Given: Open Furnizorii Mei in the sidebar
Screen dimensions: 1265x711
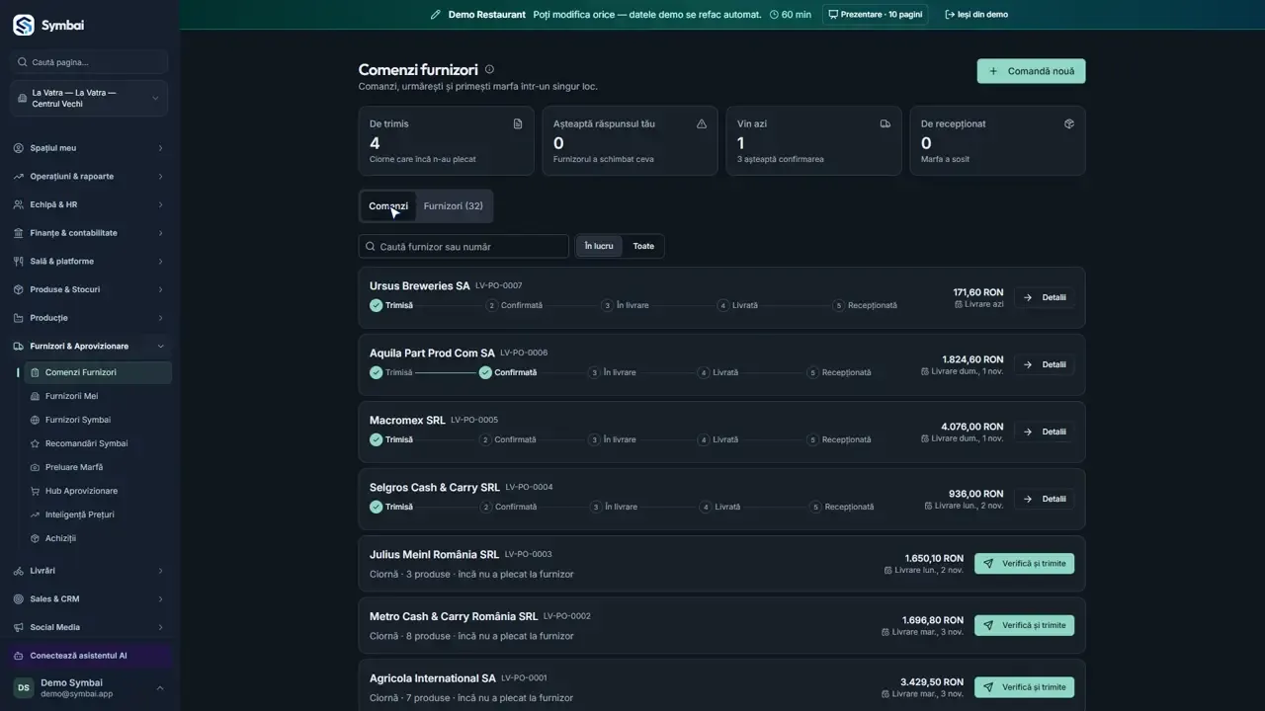Looking at the screenshot, I should (x=97, y=396).
